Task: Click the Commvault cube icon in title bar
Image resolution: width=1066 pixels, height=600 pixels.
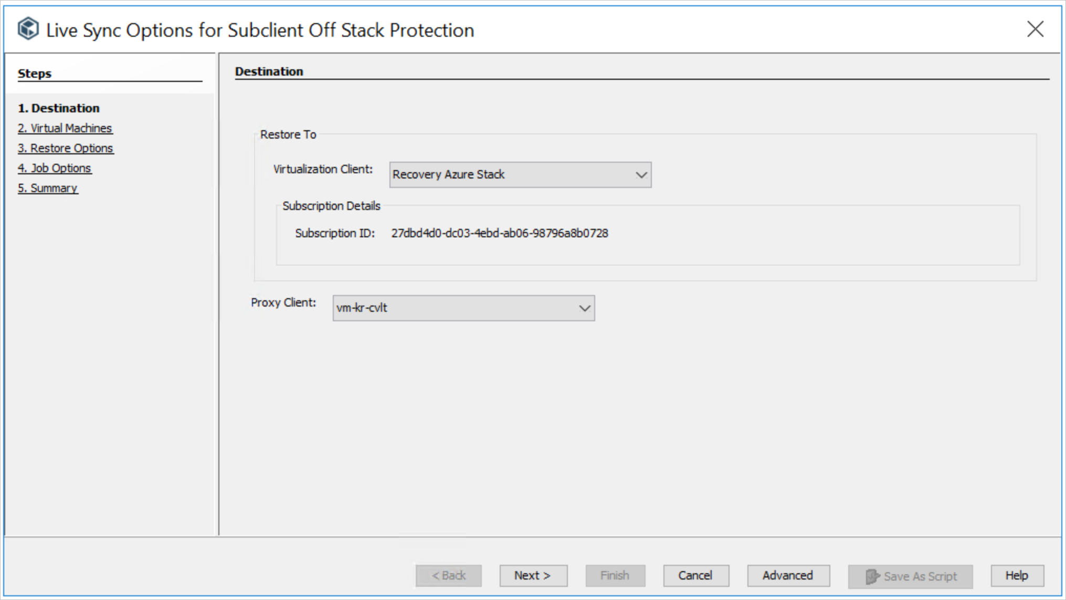Action: click(x=28, y=29)
